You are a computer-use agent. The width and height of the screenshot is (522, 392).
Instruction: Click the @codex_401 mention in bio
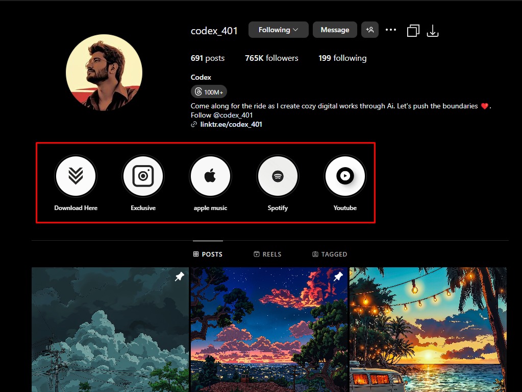[233, 116]
